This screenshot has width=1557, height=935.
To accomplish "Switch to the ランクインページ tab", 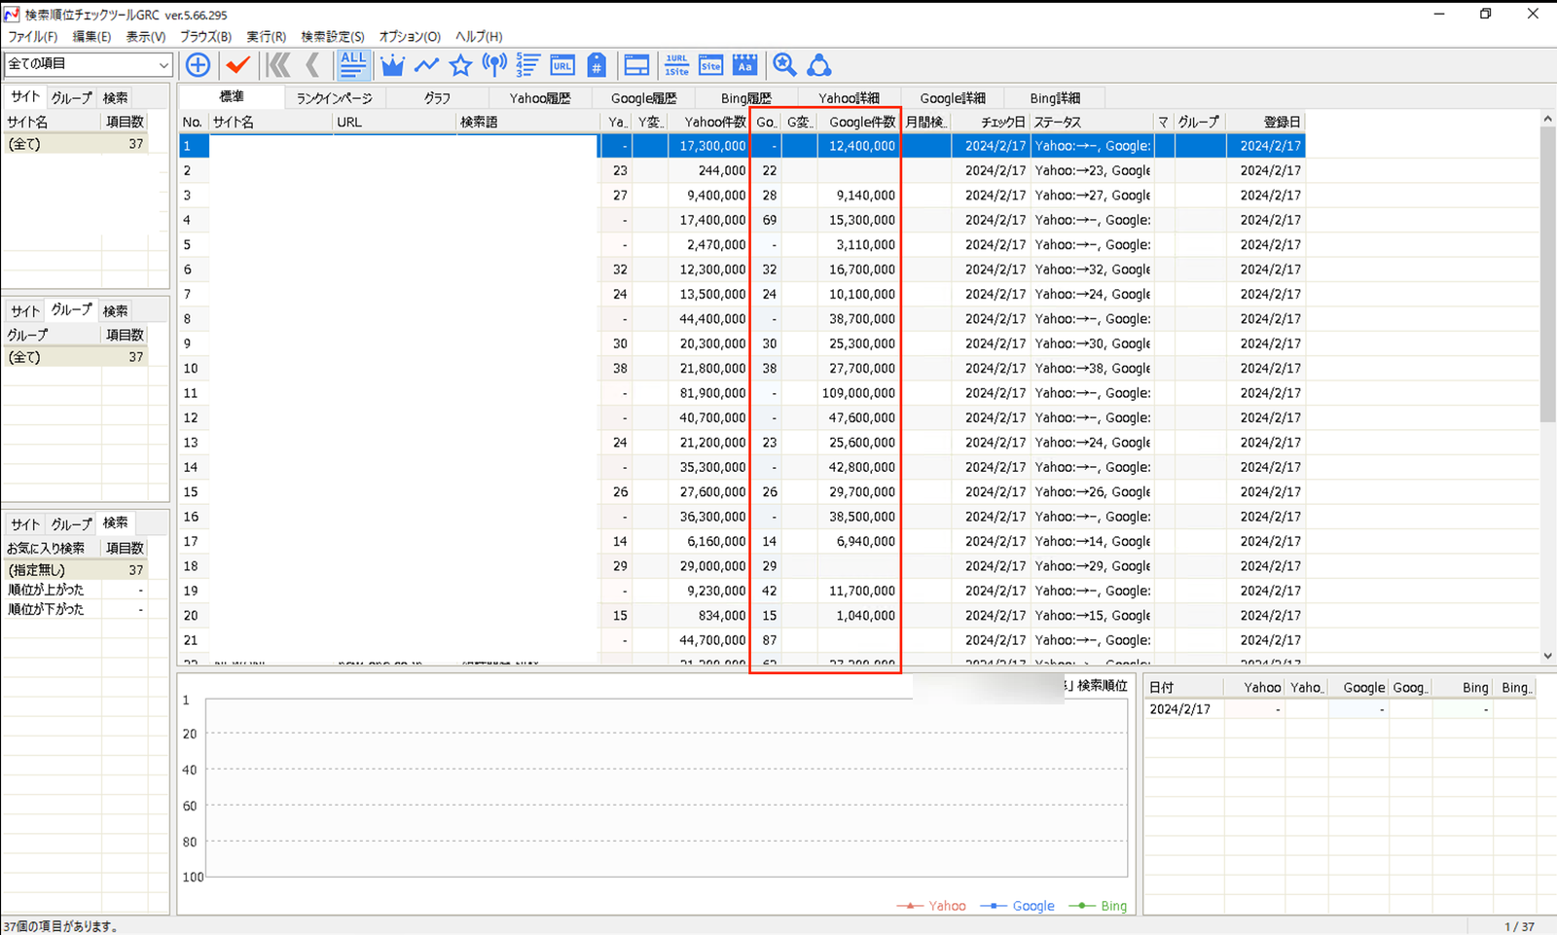I will (335, 98).
